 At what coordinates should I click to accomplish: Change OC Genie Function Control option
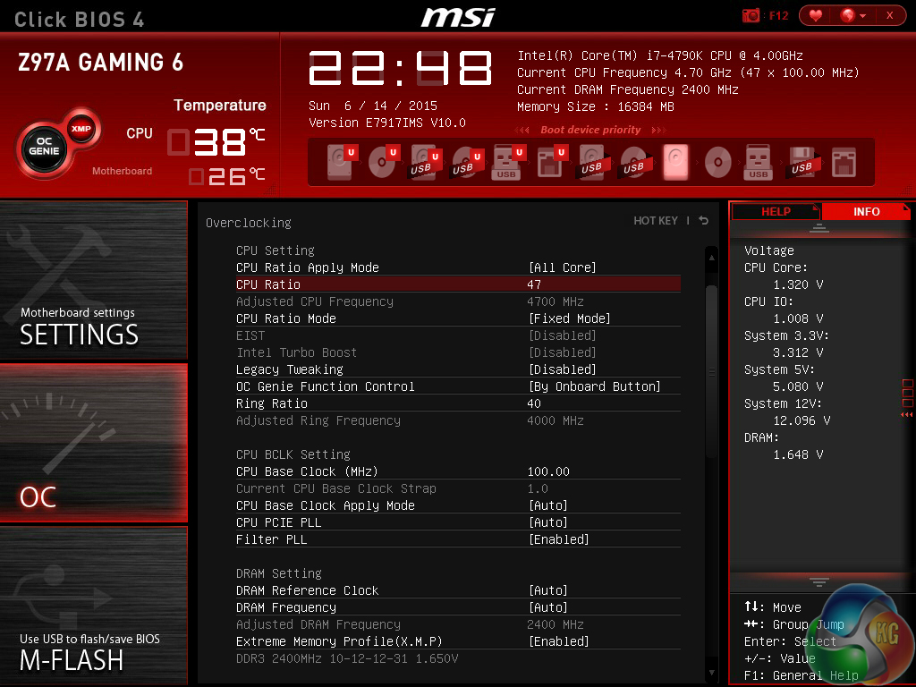point(595,386)
